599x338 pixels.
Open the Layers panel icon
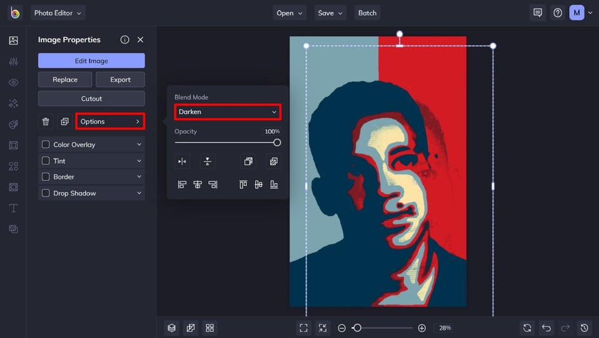171,328
